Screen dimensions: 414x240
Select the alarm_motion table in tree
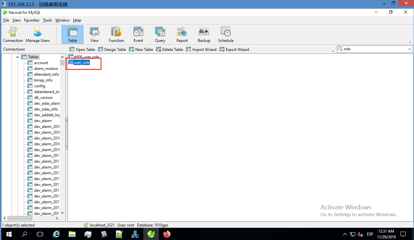click(x=46, y=69)
